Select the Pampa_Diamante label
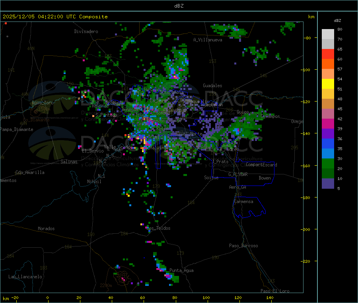 (17, 129)
